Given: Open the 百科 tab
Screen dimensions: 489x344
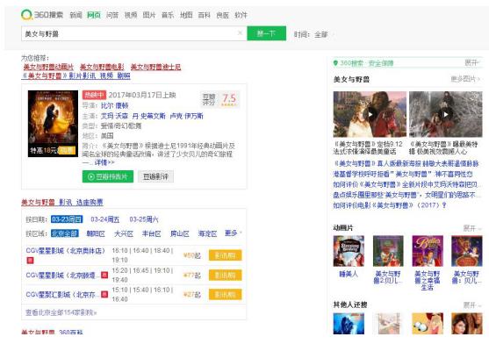Looking at the screenshot, I should click(205, 15).
